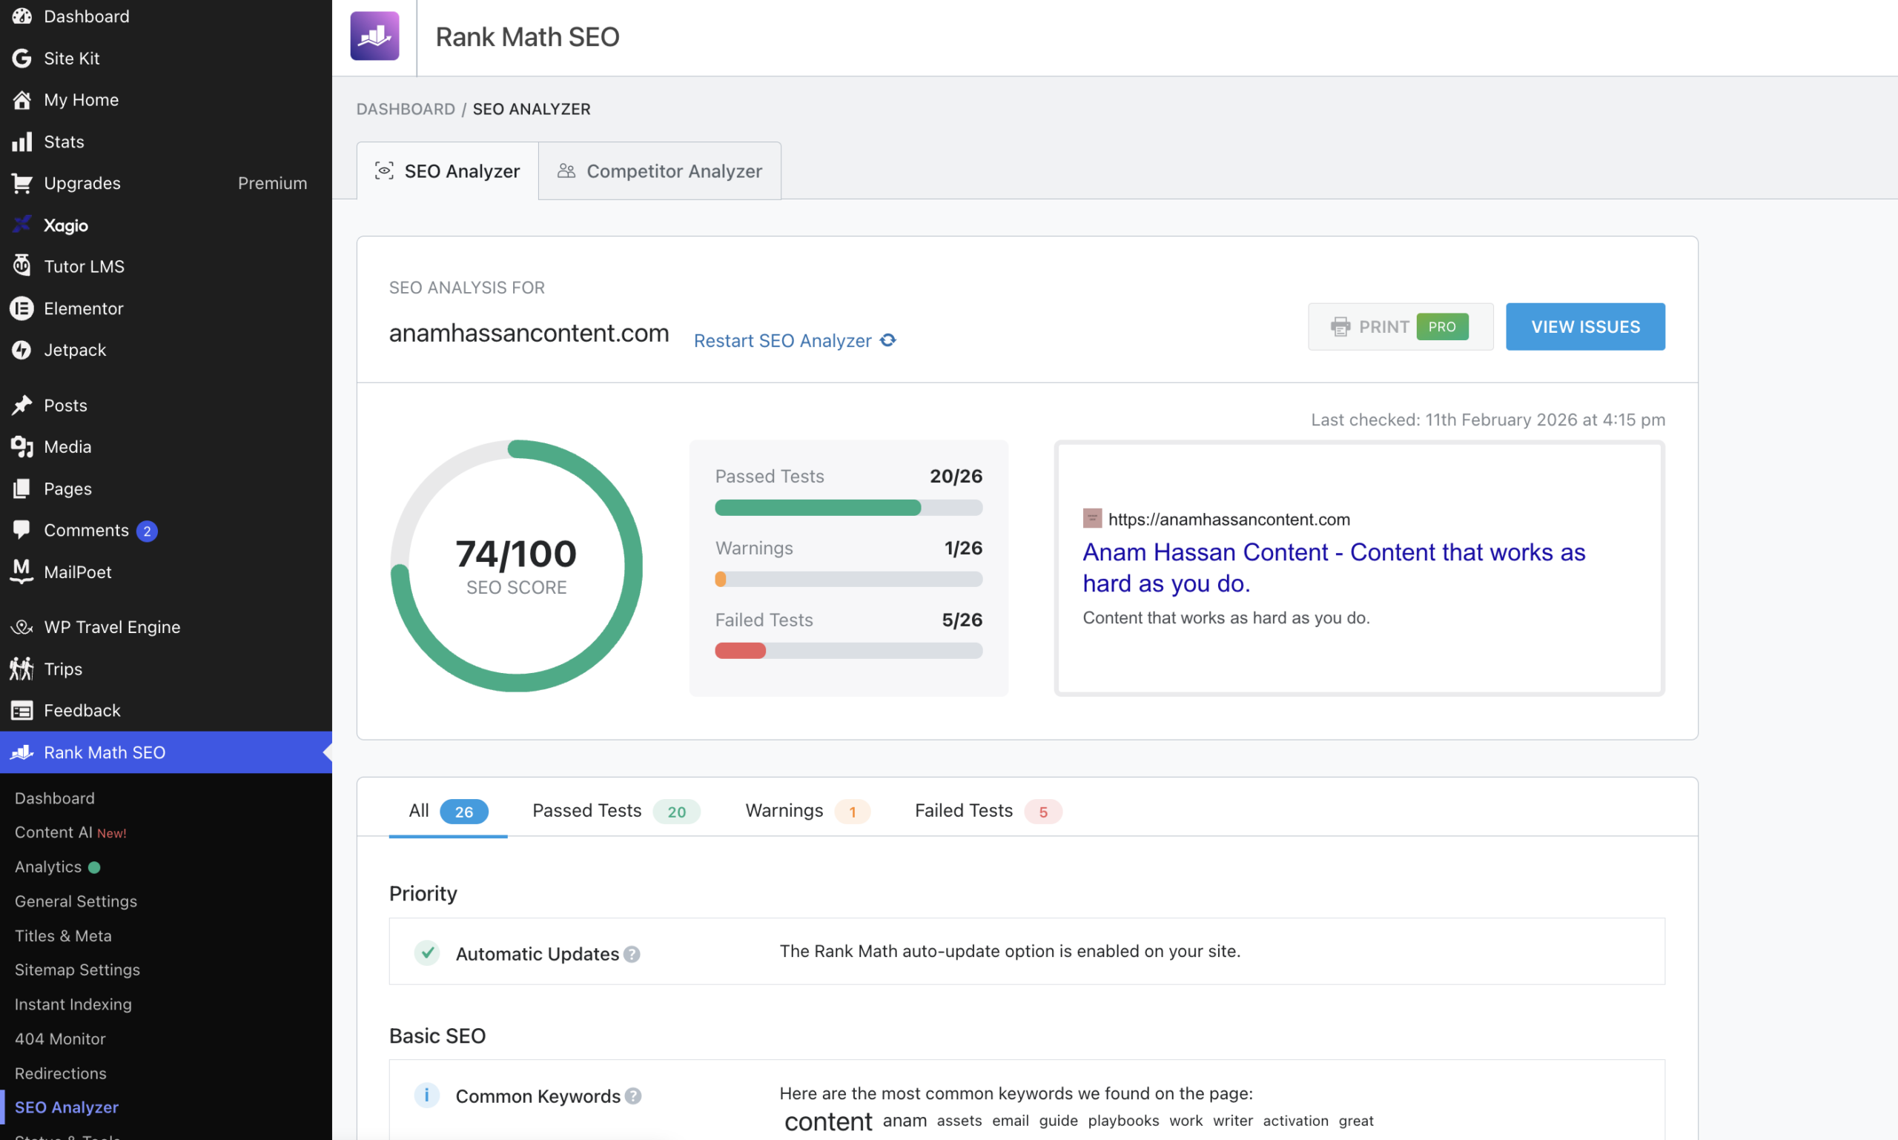Screen dimensions: 1898x1140
Task: Click the Dashboard breadcrumb link
Action: (405, 109)
